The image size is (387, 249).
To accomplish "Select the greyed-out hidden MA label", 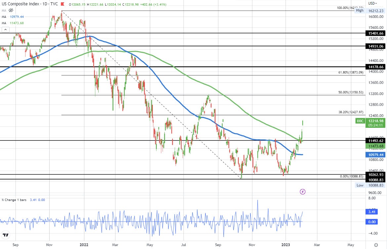I will click(4, 10).
